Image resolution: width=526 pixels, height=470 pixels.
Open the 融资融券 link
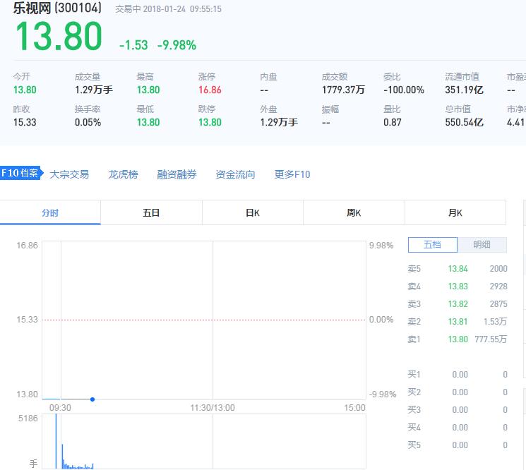tap(177, 174)
